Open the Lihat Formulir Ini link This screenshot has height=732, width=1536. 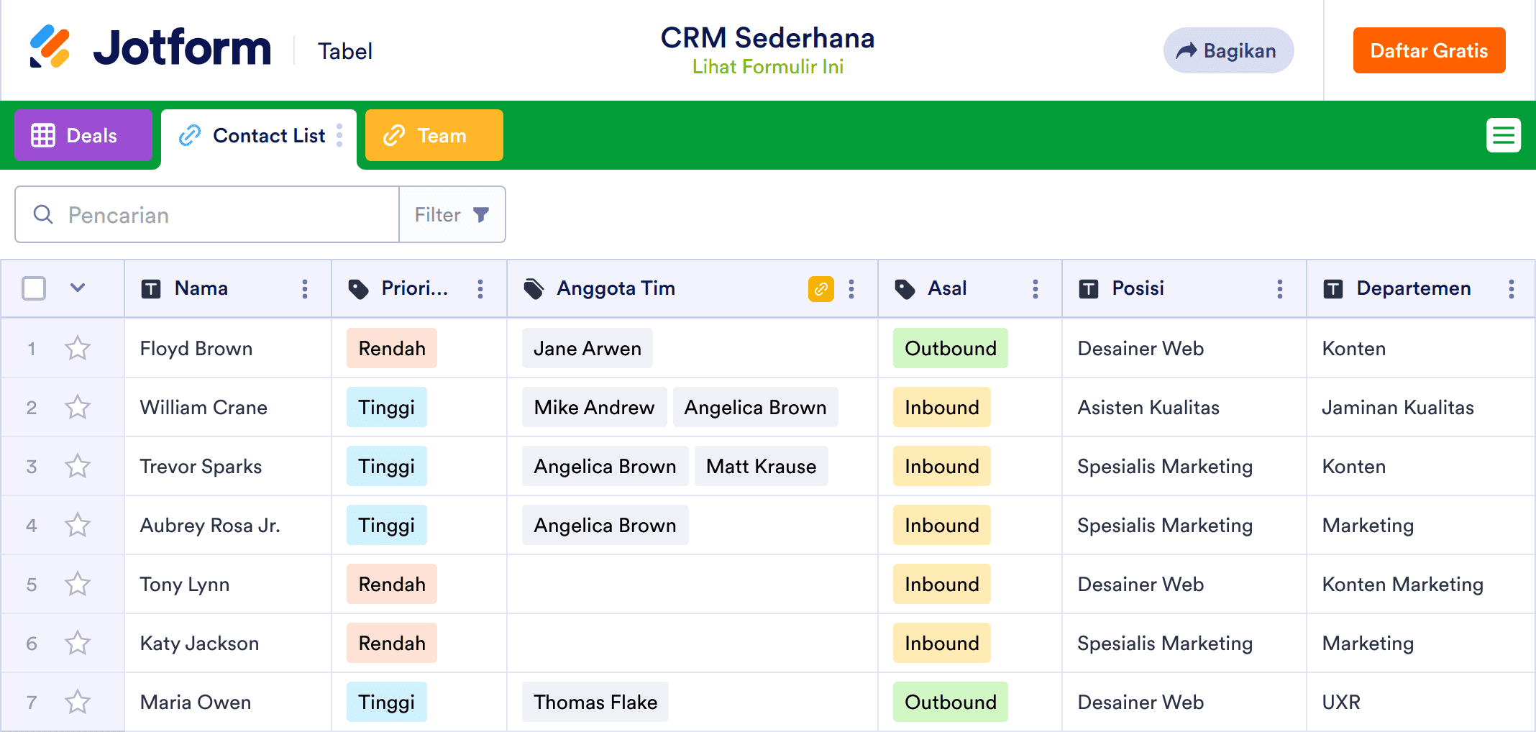click(767, 67)
